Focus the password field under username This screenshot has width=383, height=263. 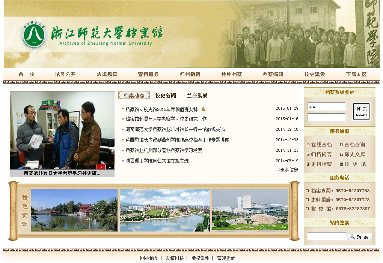coord(326,117)
